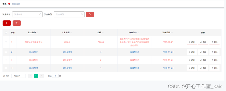Toggle the select-all header checkbox
This screenshot has height=91, width=226.
tap(6, 33)
